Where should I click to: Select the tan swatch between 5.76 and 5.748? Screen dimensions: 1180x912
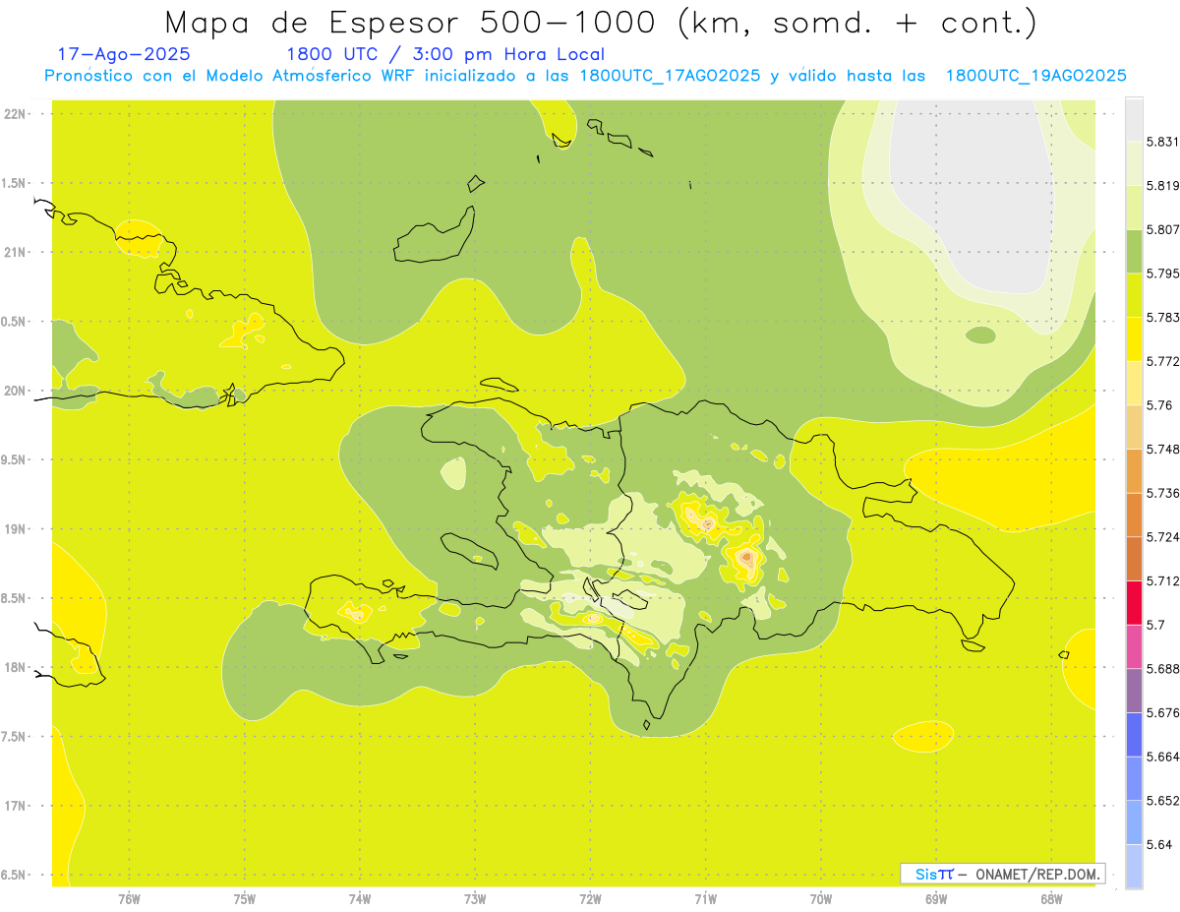pos(1134,427)
